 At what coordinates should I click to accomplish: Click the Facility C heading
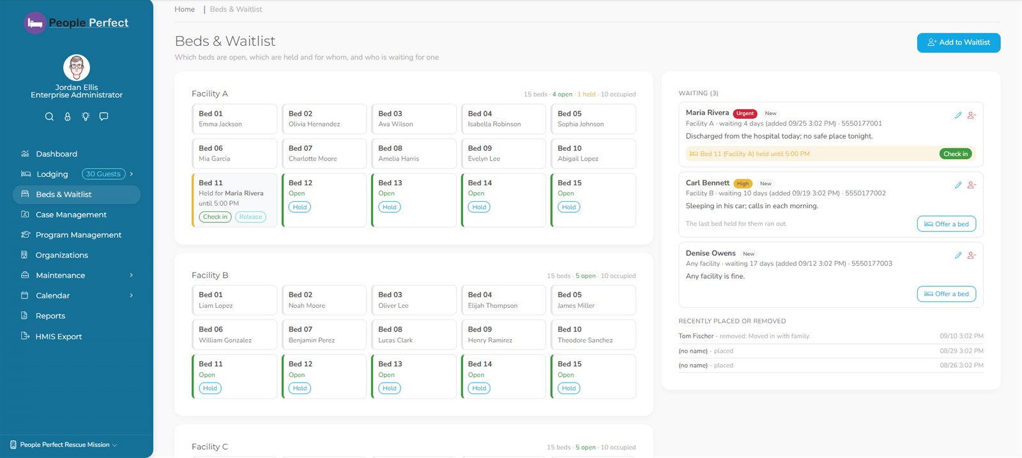click(x=210, y=447)
